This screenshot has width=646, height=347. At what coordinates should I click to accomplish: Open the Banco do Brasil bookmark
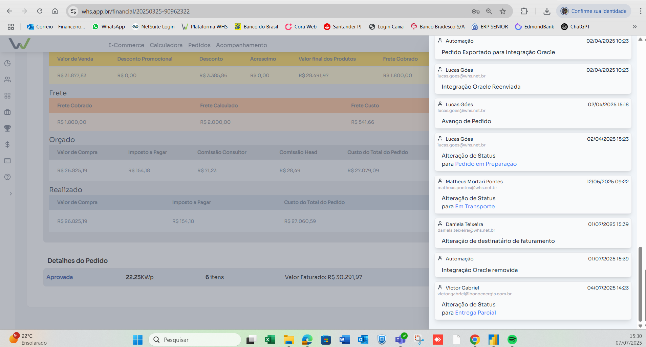point(256,27)
